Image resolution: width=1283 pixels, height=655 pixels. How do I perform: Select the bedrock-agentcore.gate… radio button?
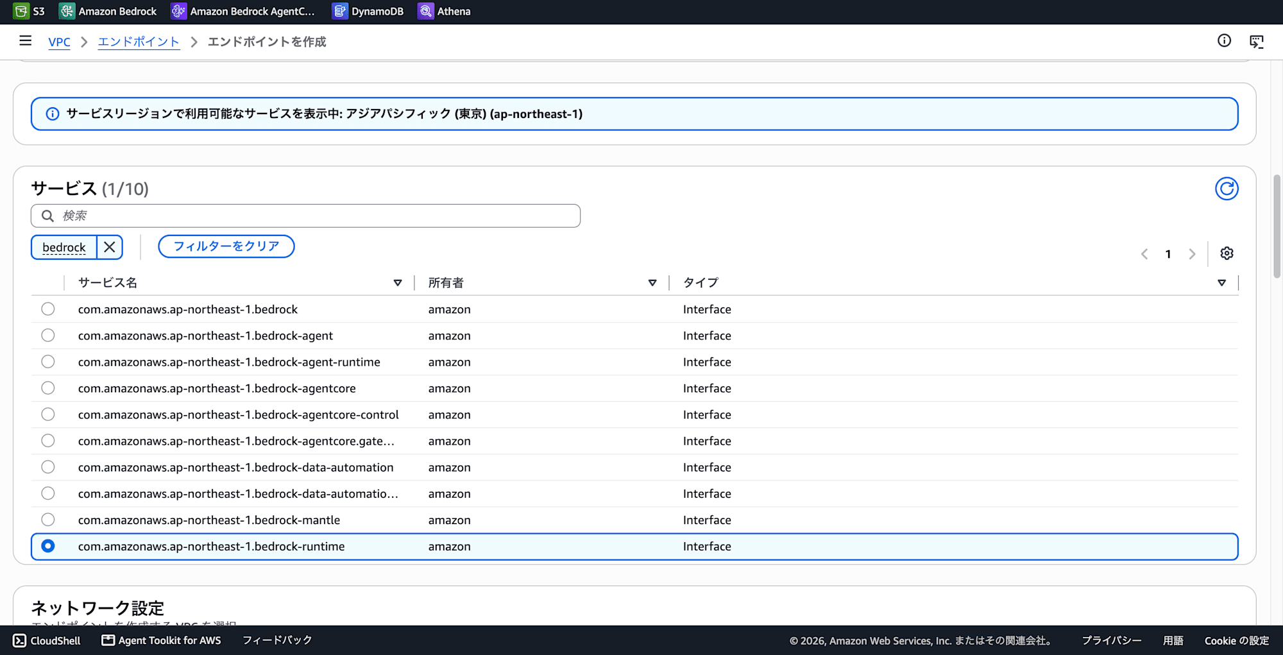48,441
